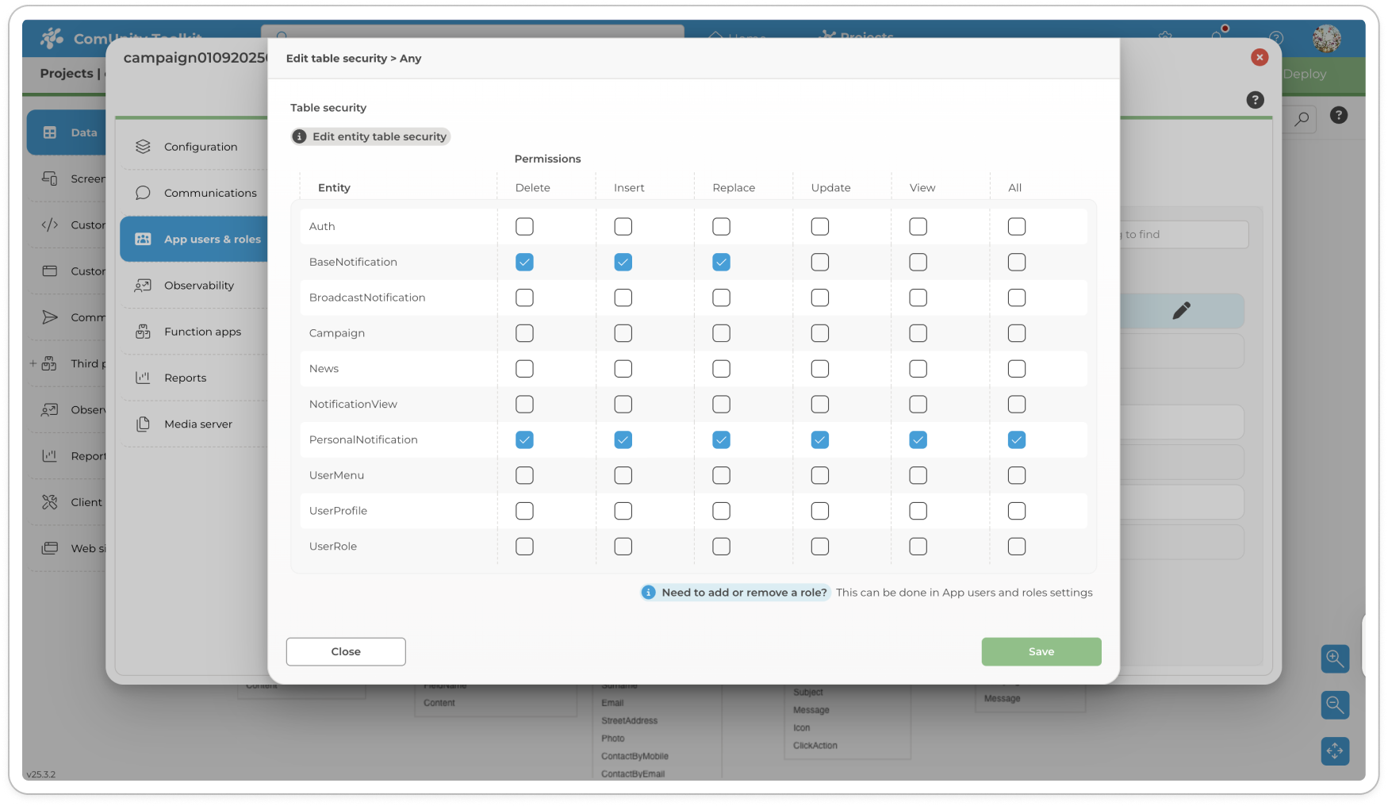1388x806 pixels.
Task: Switch to the Data tab in sidebar
Action: tap(70, 132)
